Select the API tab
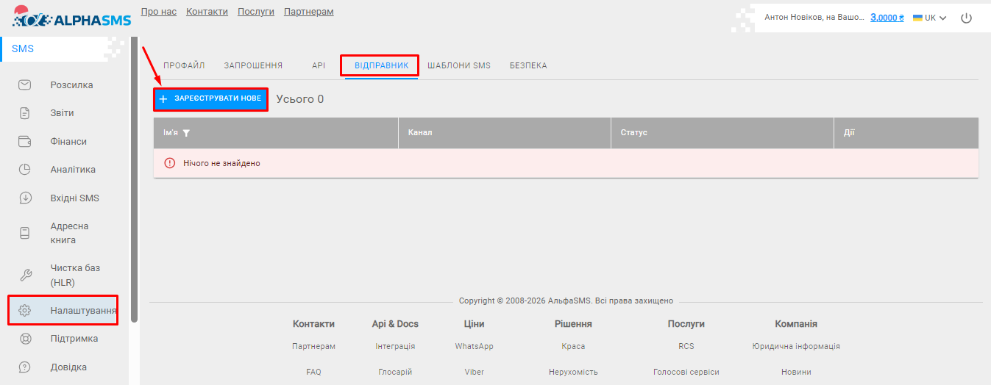The height and width of the screenshot is (385, 991). click(318, 65)
